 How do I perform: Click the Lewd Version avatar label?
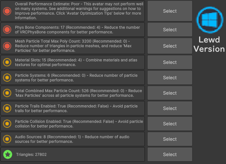pos(209,44)
